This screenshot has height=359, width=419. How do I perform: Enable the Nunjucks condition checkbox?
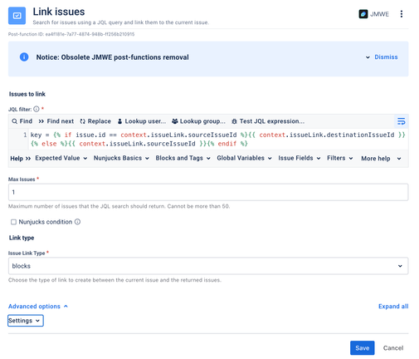[x=13, y=222]
